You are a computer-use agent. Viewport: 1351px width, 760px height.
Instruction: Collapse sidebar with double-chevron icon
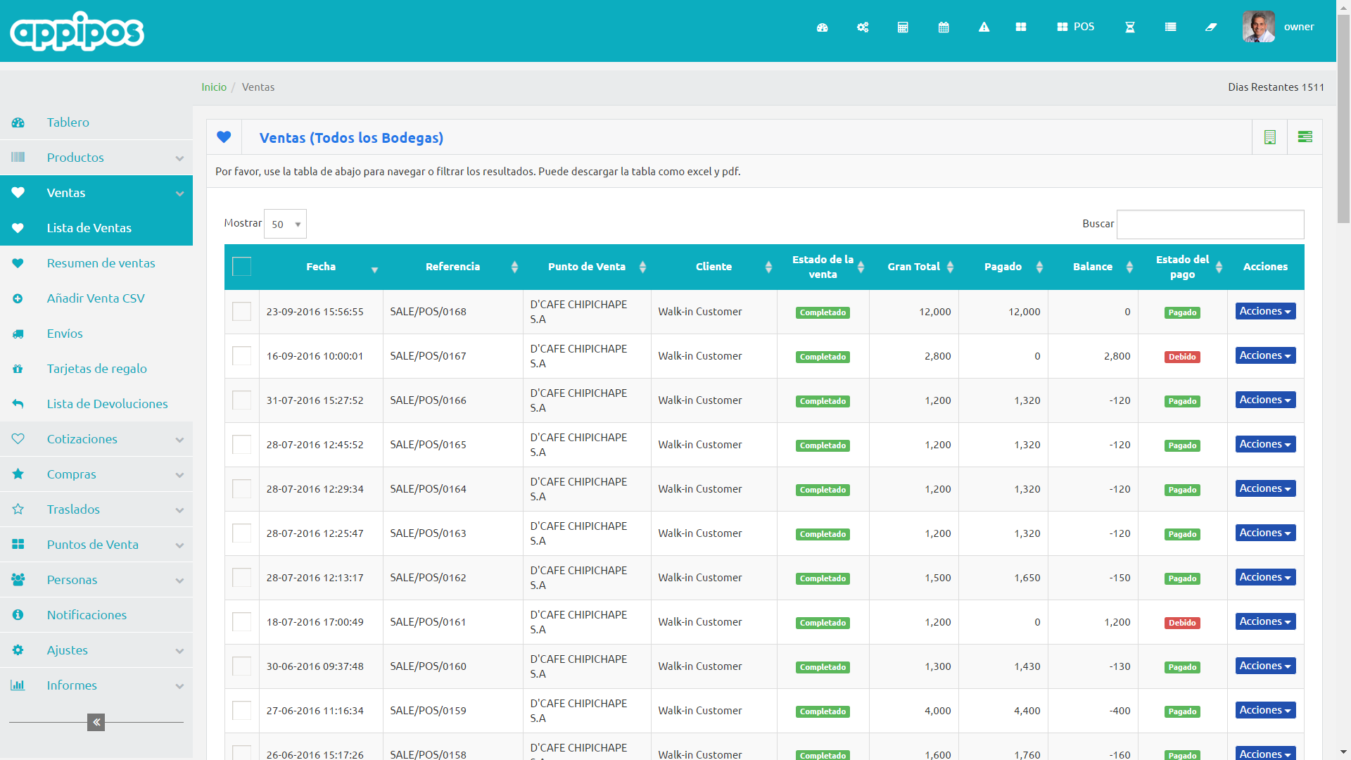(x=96, y=722)
